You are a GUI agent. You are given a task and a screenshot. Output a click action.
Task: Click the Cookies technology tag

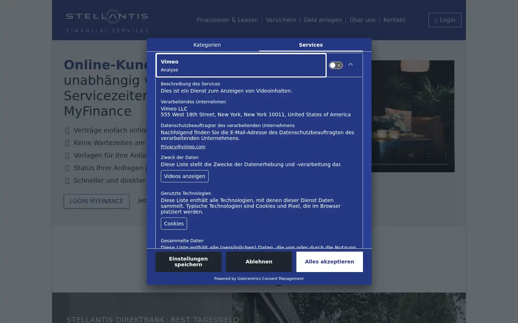174,224
